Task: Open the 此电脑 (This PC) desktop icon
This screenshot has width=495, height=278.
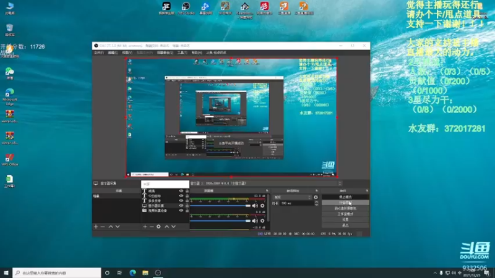Action: click(10, 8)
